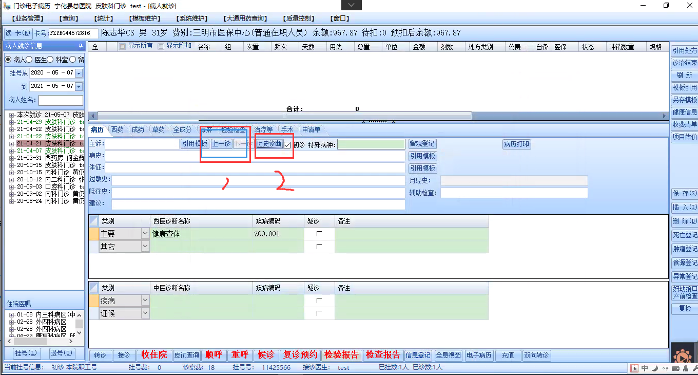This screenshot has width=698, height=375.
Task: Expand the 20-09-03 口腔科门诊 visit node
Action: click(11, 186)
